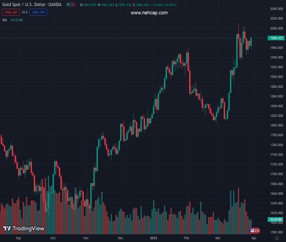Click the volume label 44.014K on axis

[x=276, y=219]
